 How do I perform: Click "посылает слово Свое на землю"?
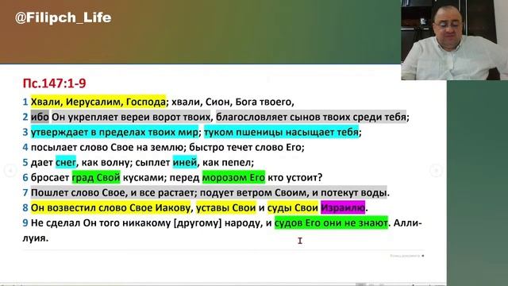coord(107,147)
